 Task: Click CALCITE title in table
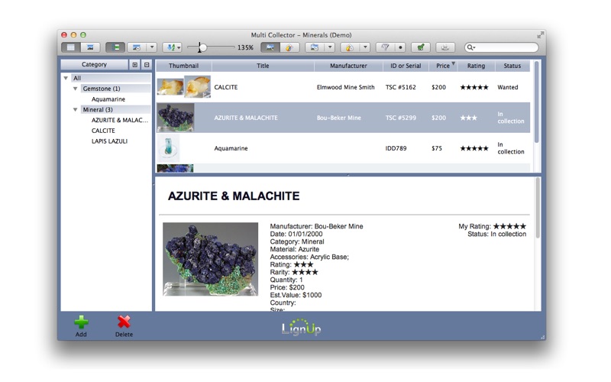pyautogui.click(x=225, y=87)
